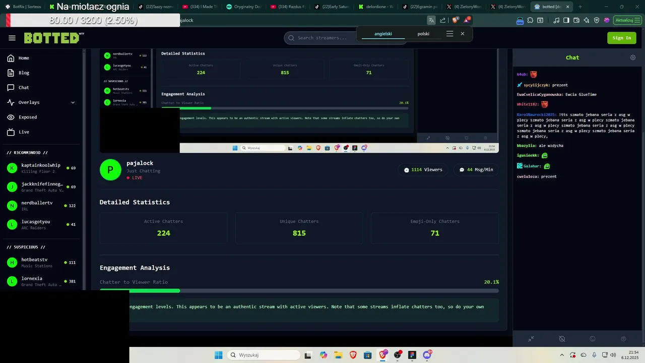Open File Explorer from the taskbar
Viewport: 645px width, 363px height.
point(338,355)
